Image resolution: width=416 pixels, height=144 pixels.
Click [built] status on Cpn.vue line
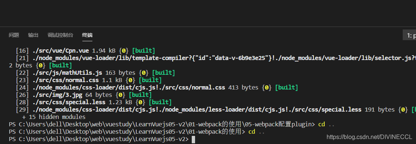(x=143, y=50)
